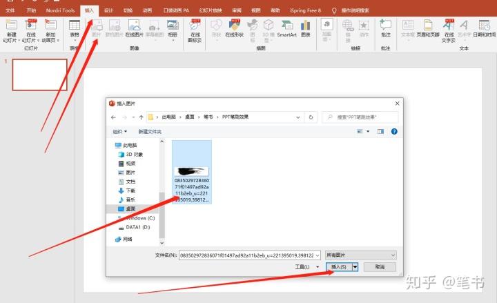Select slide 1 thumbnail in slide panel
Viewport: 497px width, 303px height.
pos(39,75)
